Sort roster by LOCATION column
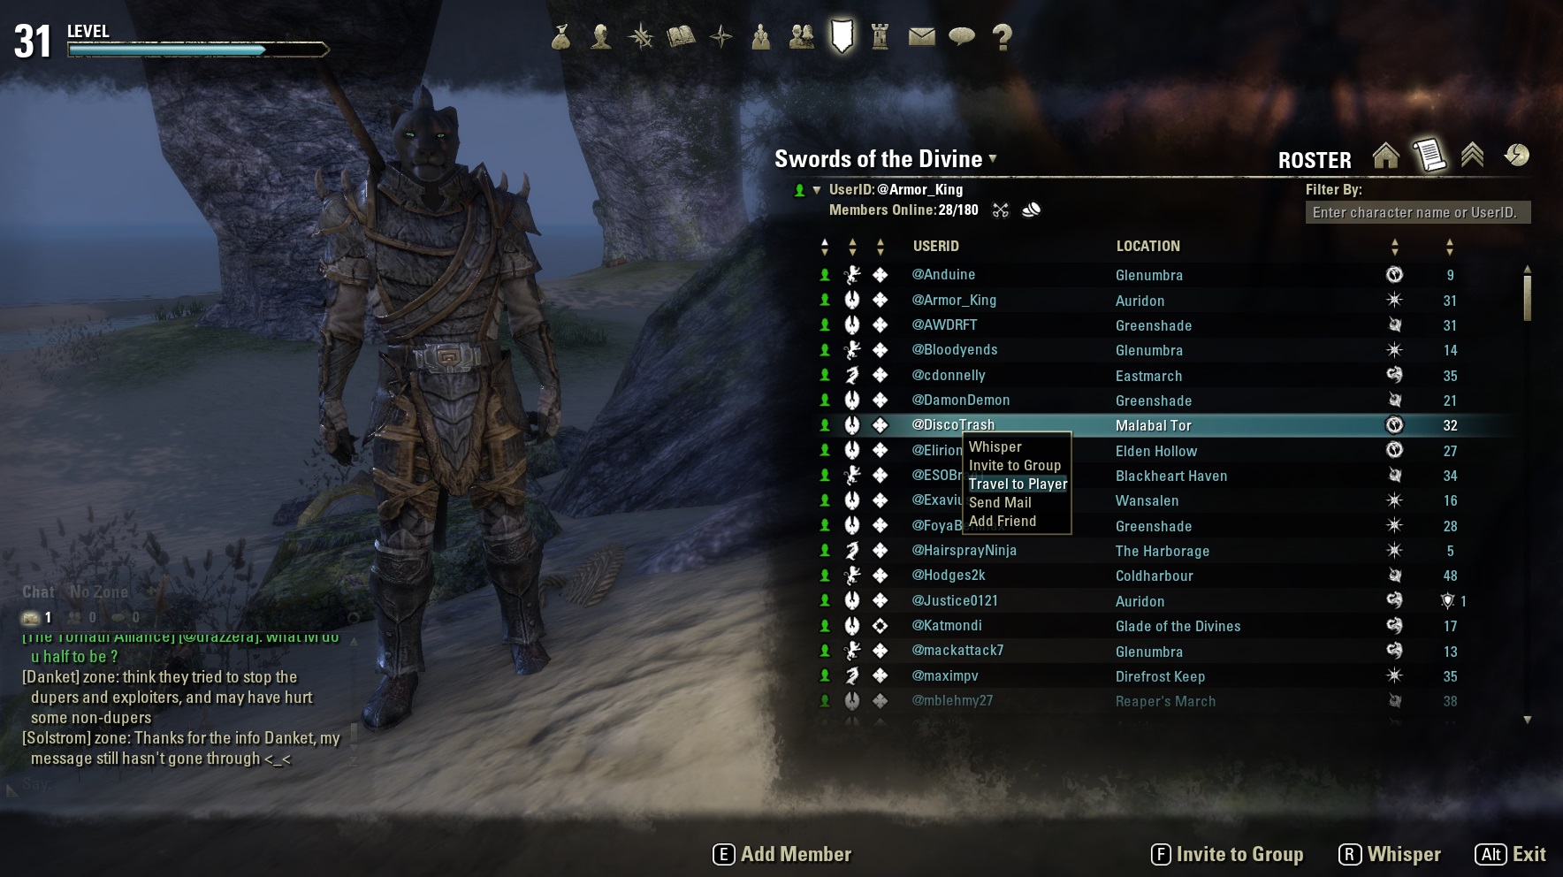 [x=1147, y=247]
